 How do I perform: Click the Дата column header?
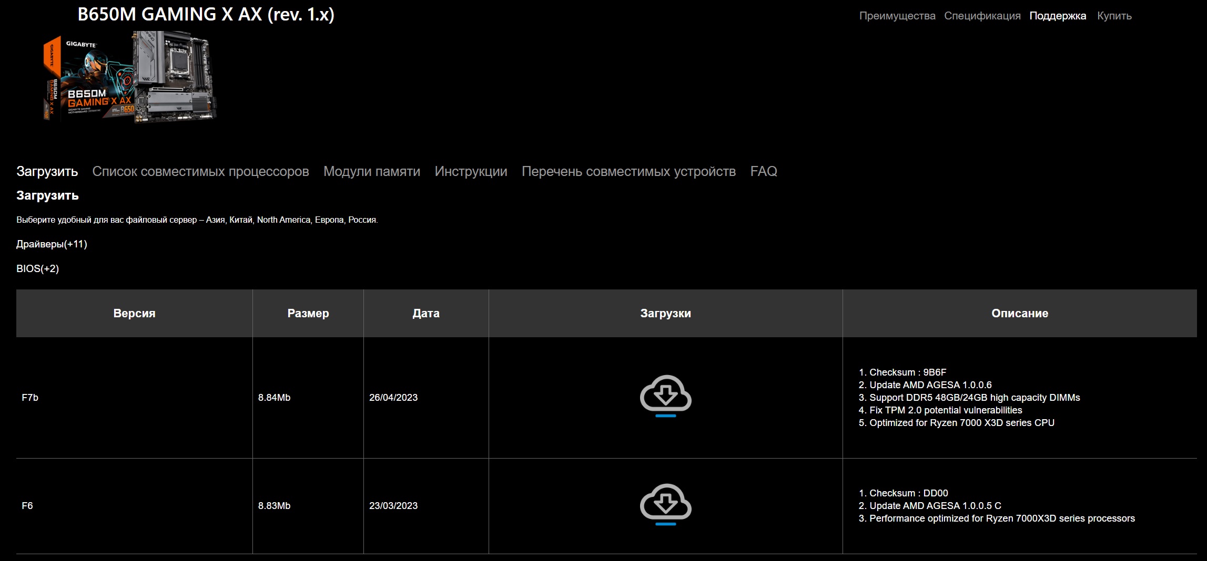tap(426, 313)
